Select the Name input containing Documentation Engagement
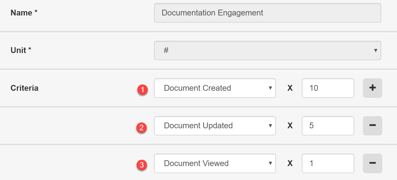 tap(267, 13)
